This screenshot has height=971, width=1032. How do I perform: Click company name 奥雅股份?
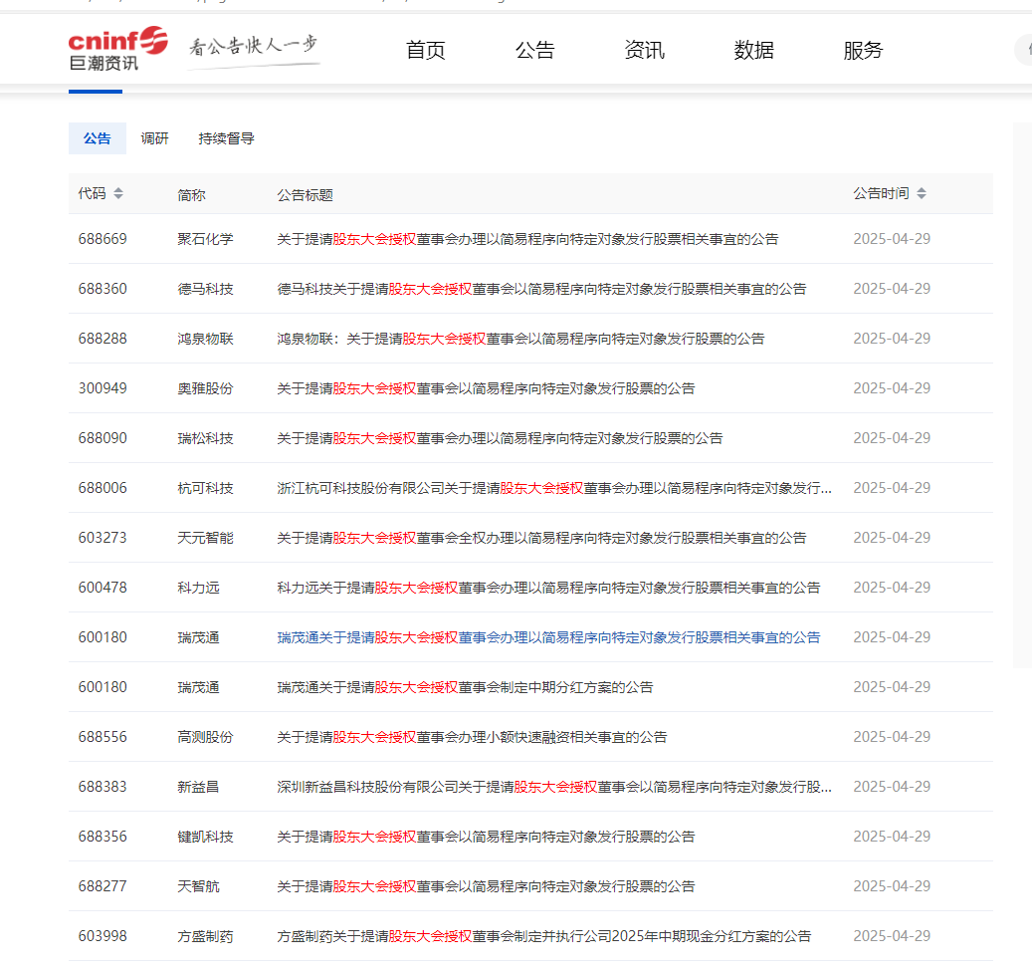(x=205, y=388)
